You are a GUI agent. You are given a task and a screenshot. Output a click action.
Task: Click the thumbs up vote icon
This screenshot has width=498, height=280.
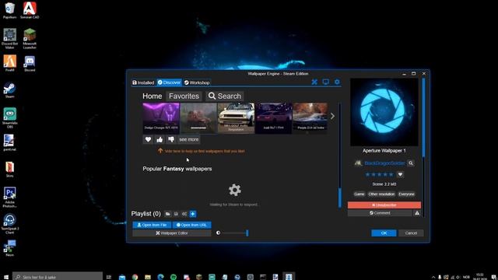[160, 139]
